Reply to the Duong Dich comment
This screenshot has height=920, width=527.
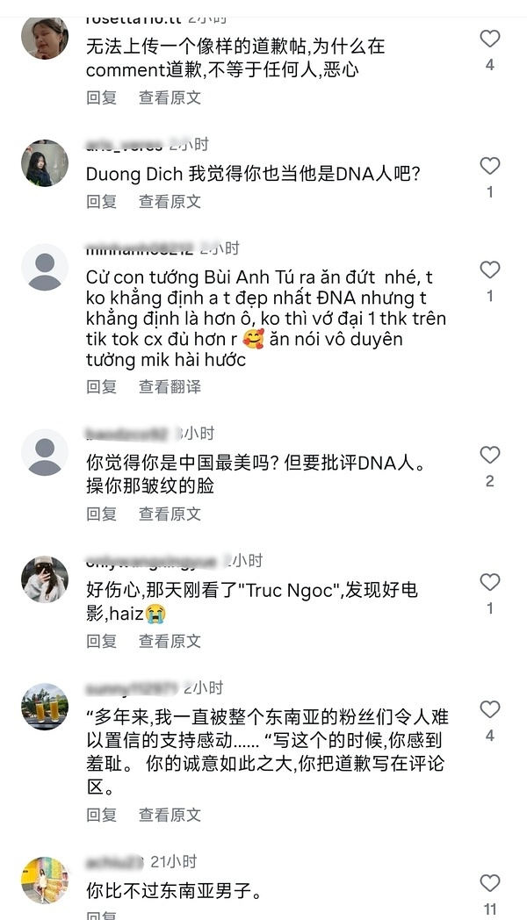tap(102, 202)
